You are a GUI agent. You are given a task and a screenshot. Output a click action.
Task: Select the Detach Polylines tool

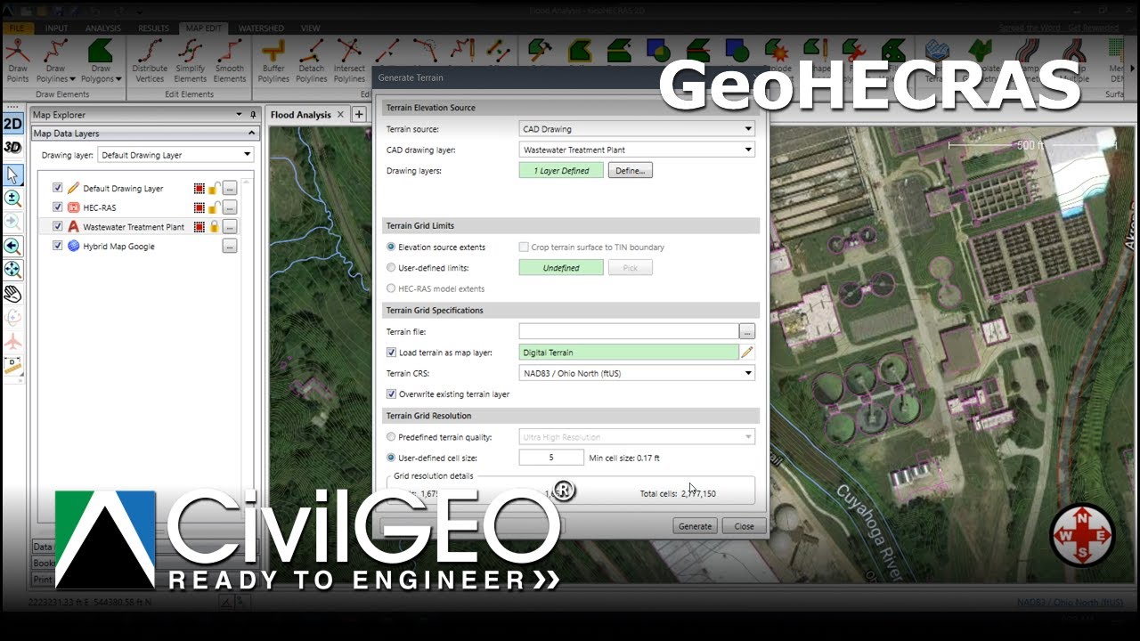[x=312, y=61]
